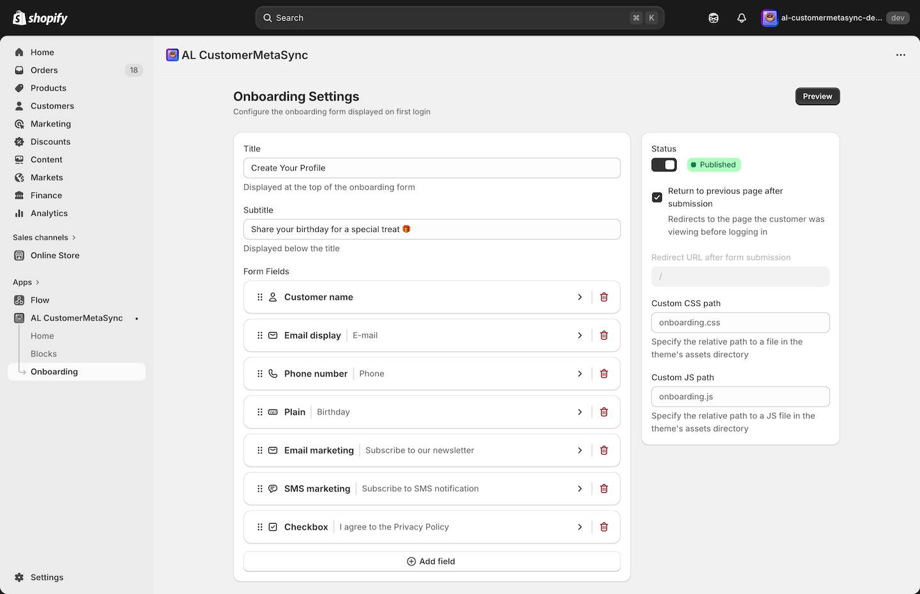Image resolution: width=920 pixels, height=594 pixels.
Task: Open Analytics in the sidebar
Action: point(77,213)
